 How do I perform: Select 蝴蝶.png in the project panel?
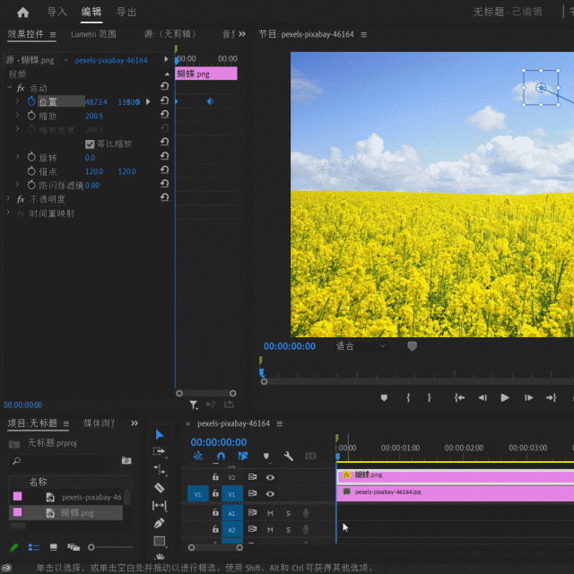(x=76, y=513)
